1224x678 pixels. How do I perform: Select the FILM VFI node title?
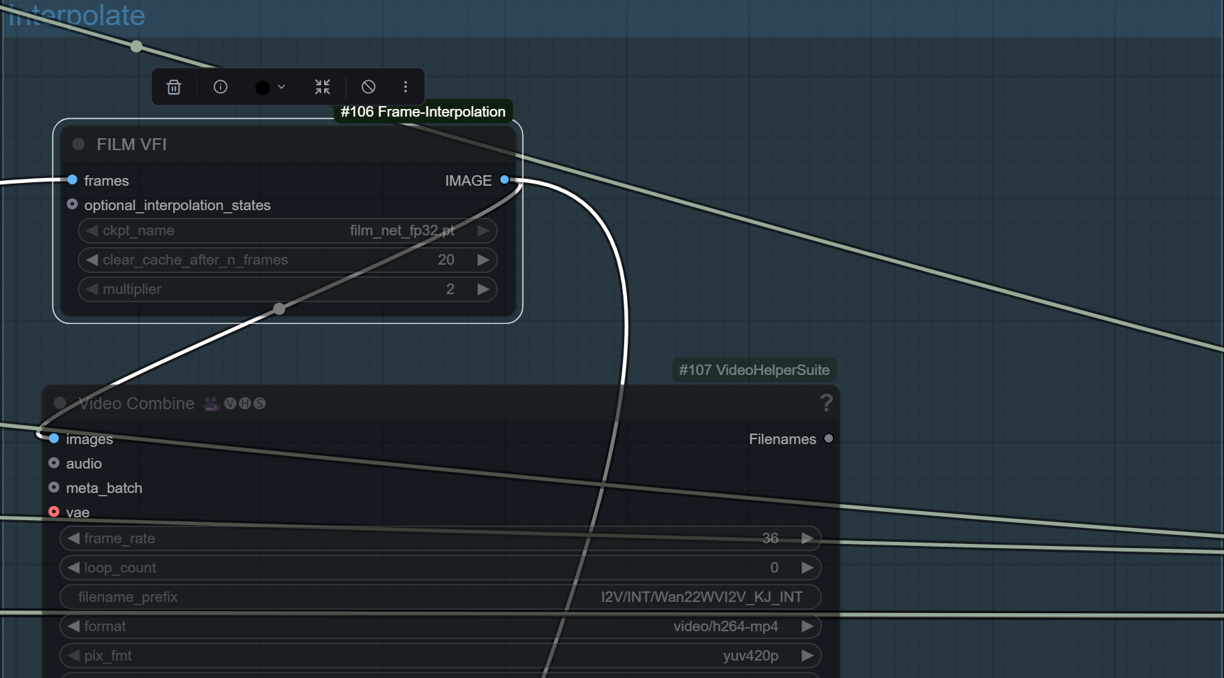(x=132, y=145)
